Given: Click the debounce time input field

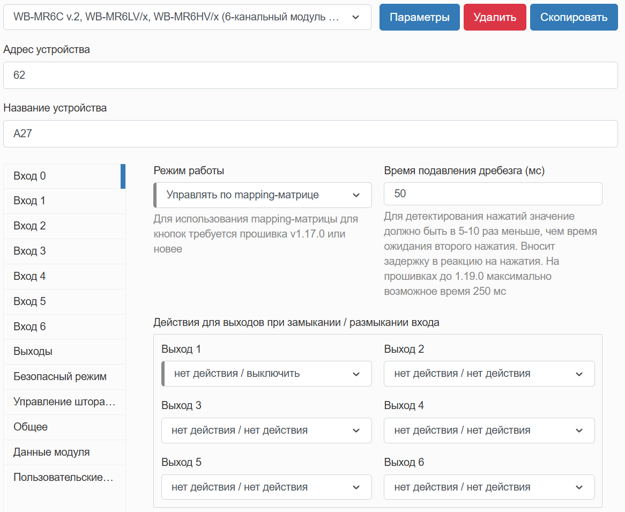Looking at the screenshot, I should pyautogui.click(x=493, y=194).
